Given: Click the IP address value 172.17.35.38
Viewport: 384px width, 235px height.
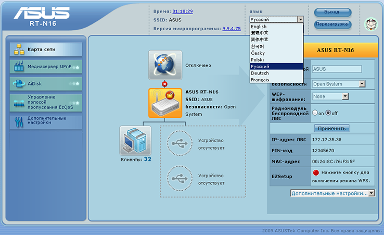Looking at the screenshot, I should pyautogui.click(x=327, y=140).
